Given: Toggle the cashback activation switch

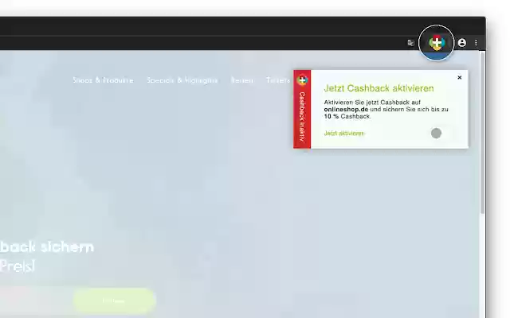Looking at the screenshot, I should 441,133.
